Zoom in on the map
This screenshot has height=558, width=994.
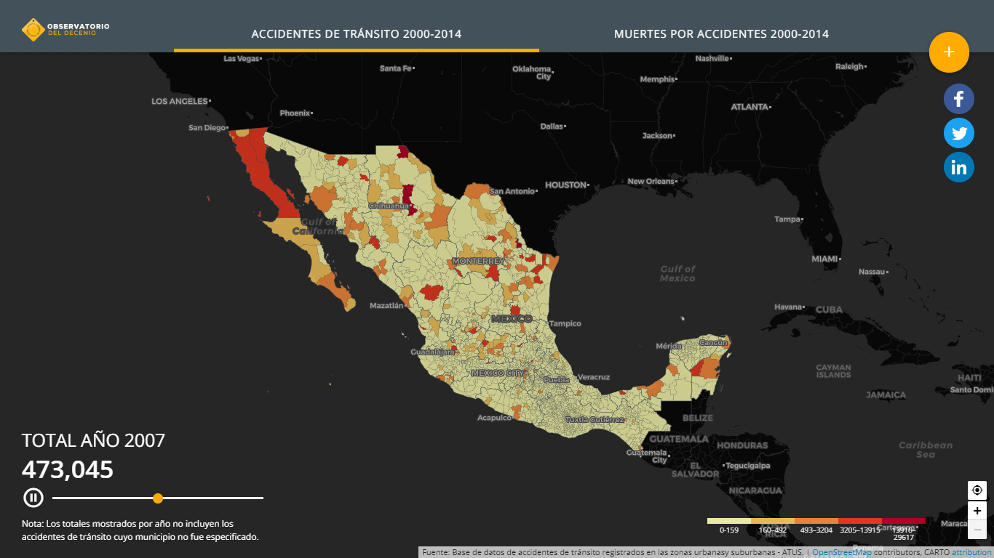(977, 511)
